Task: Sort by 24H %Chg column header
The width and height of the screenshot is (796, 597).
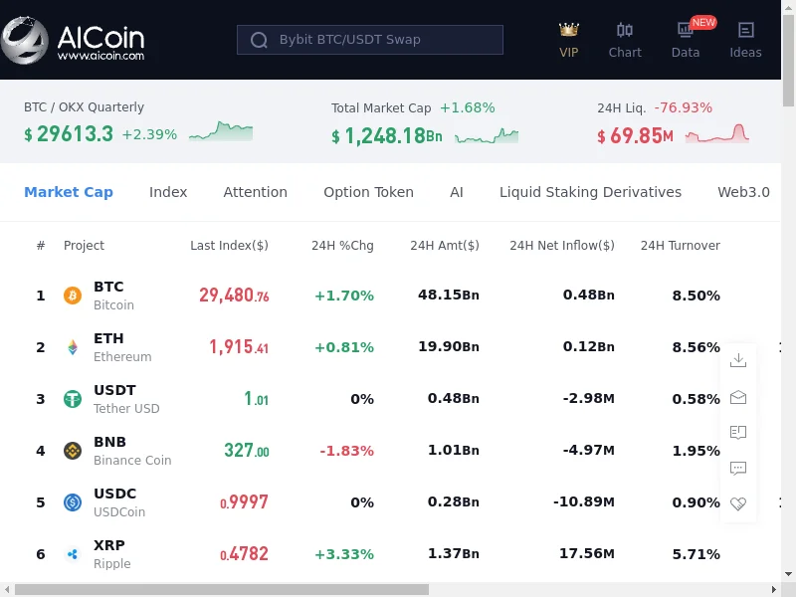Action: [x=342, y=246]
